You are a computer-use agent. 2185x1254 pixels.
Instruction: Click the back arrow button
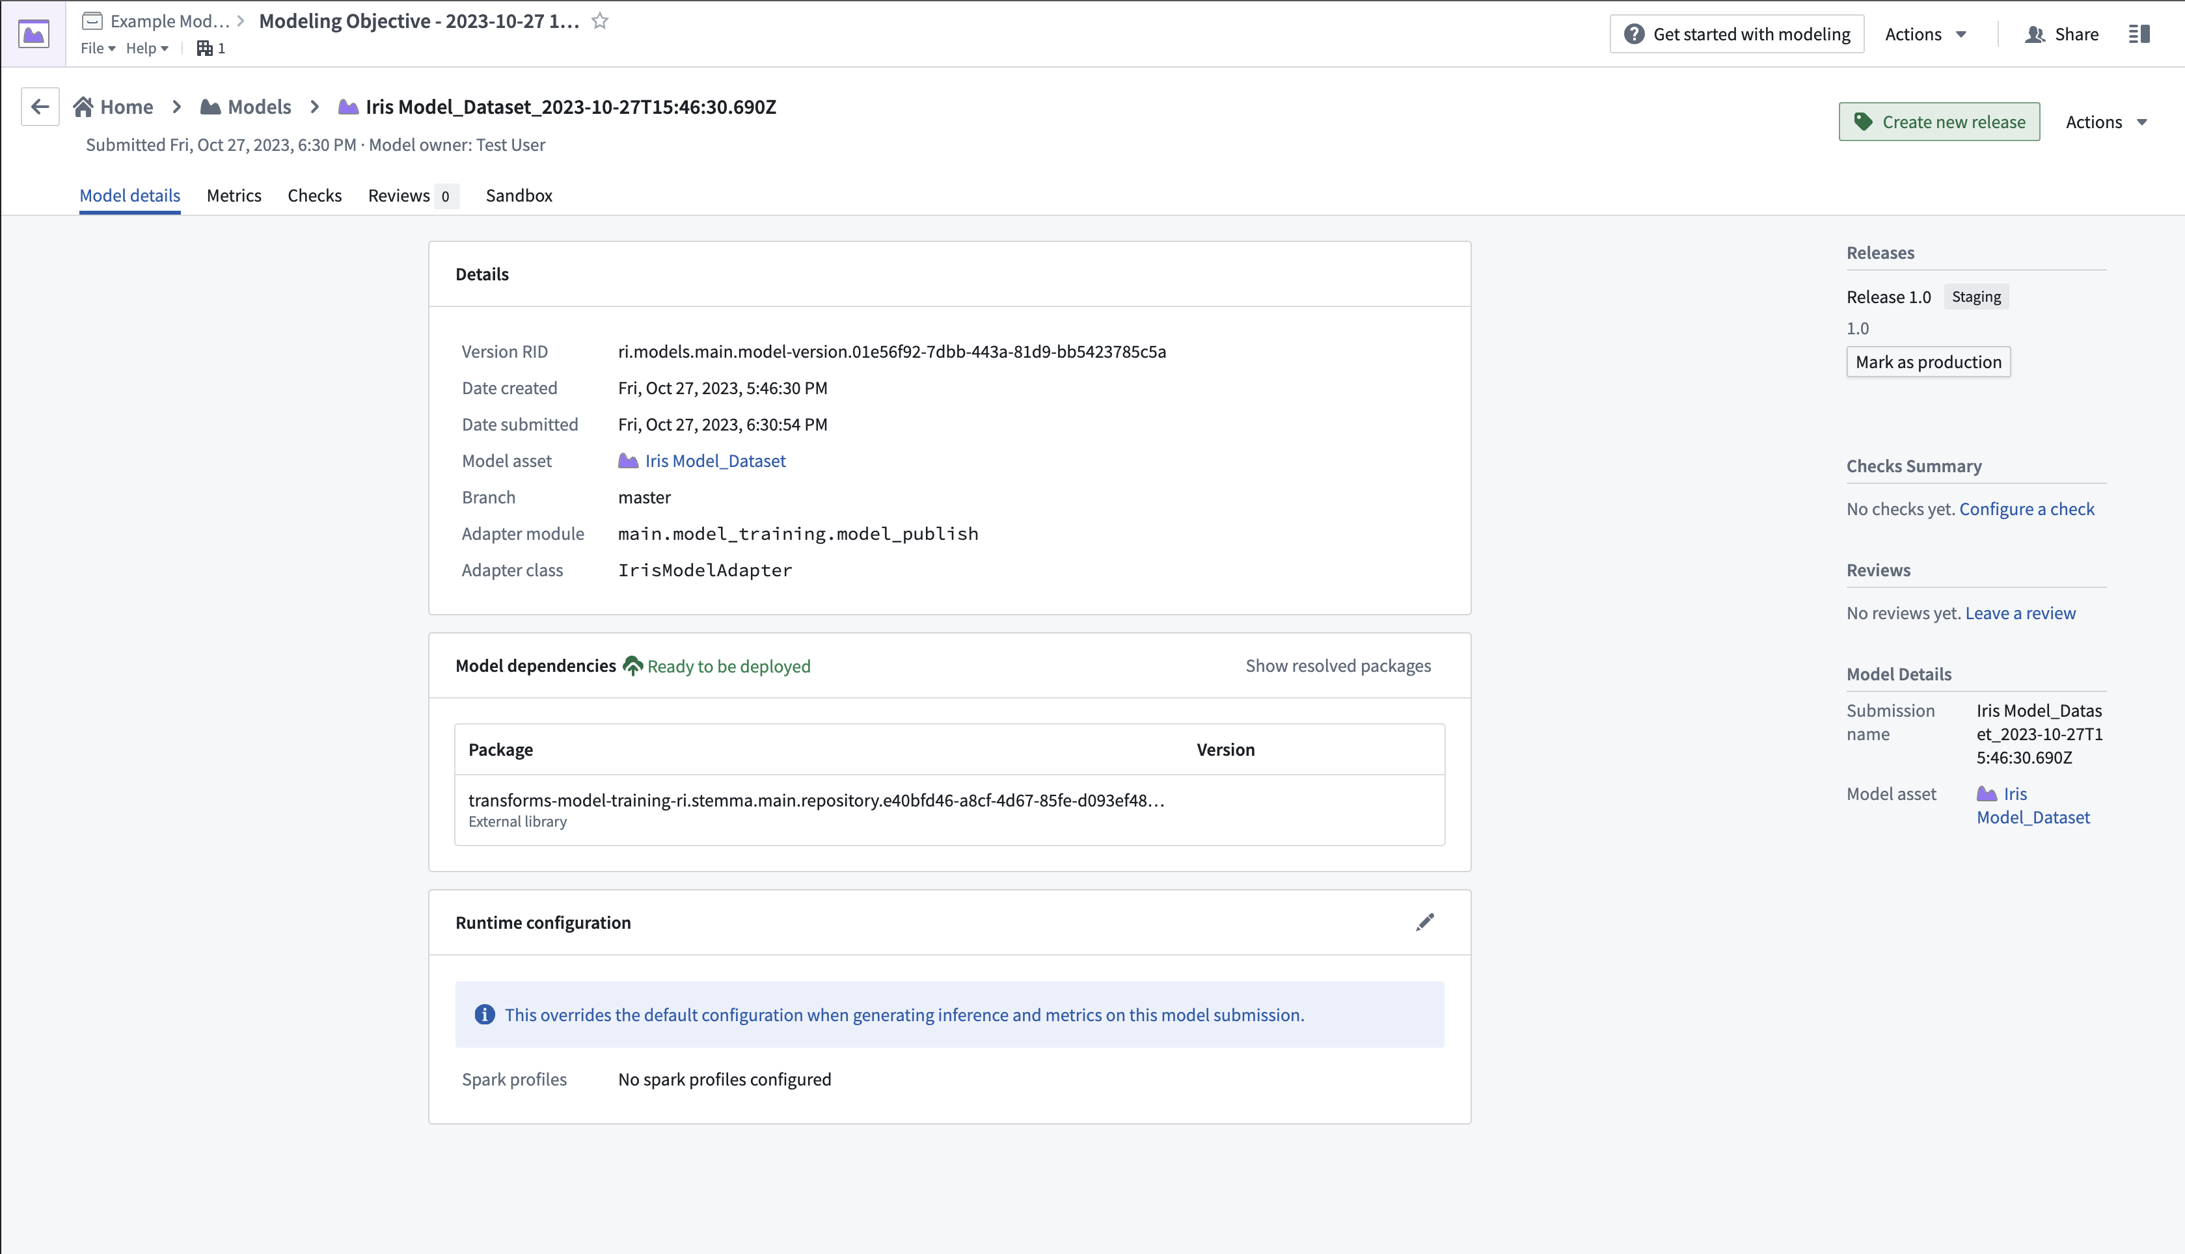[x=40, y=107]
